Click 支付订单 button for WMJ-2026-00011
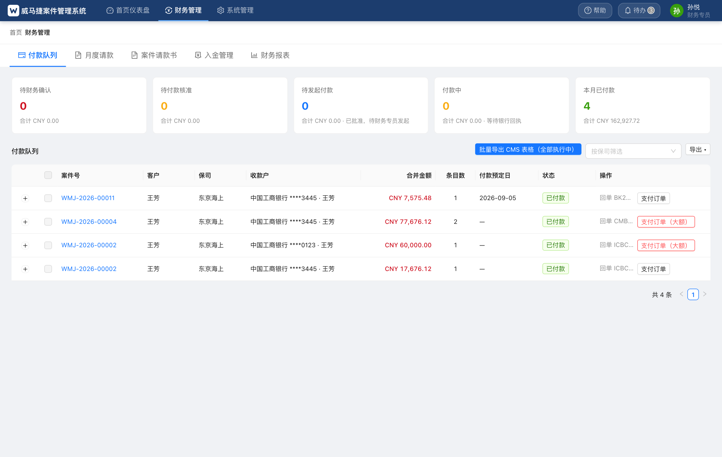722x457 pixels. point(653,198)
